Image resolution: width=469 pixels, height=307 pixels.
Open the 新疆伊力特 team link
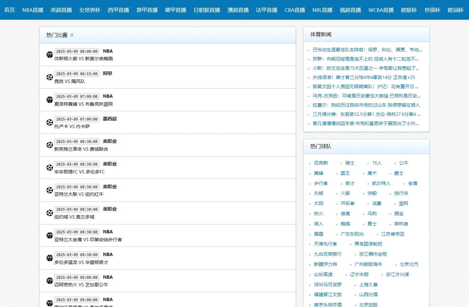pos(325,264)
